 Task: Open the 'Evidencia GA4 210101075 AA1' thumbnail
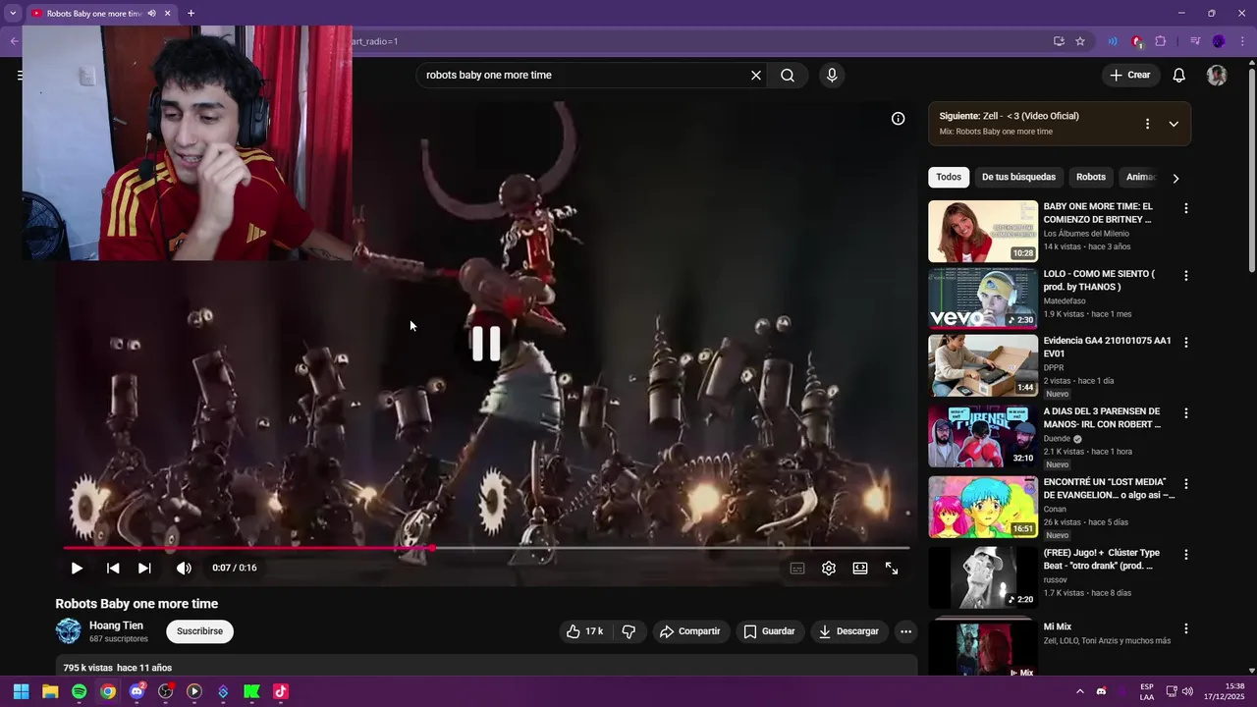coord(983,365)
